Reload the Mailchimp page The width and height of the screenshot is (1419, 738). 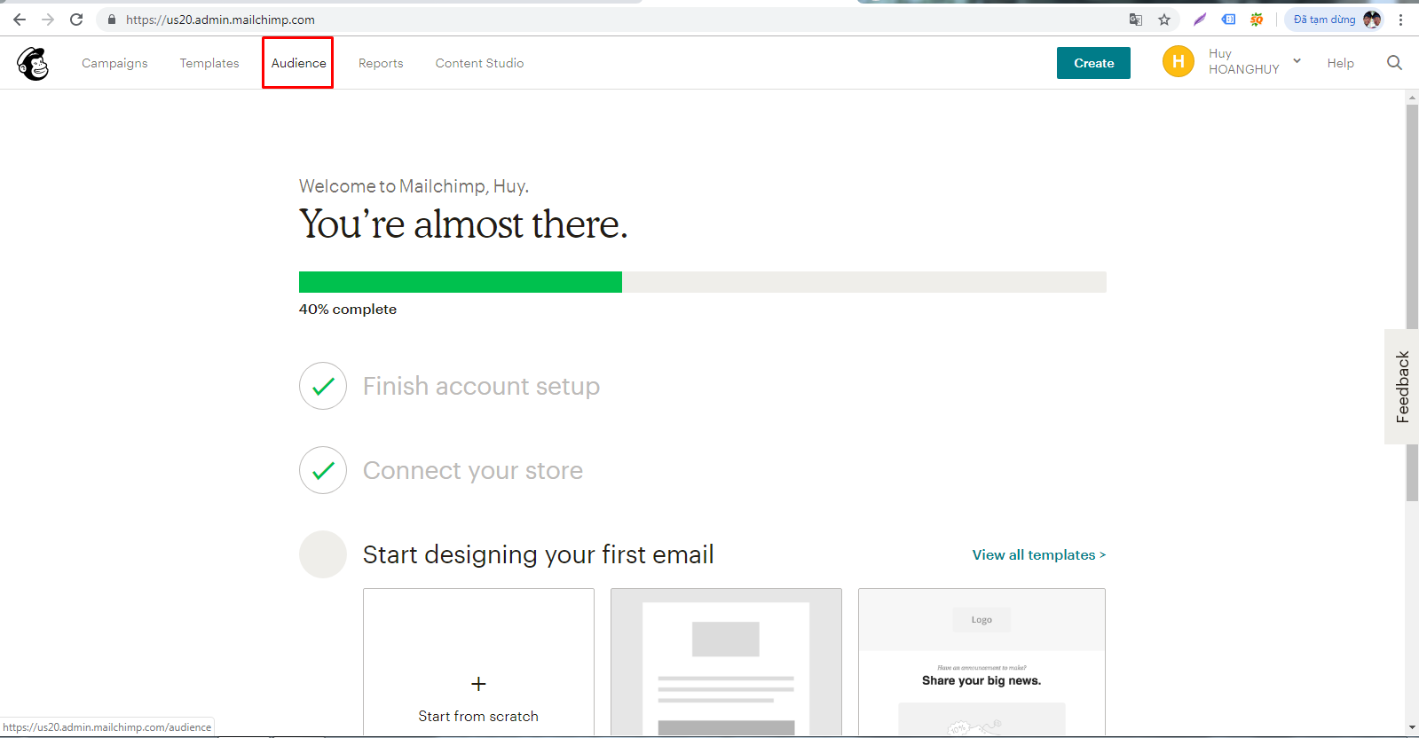[x=76, y=20]
